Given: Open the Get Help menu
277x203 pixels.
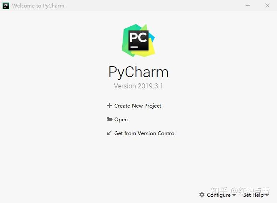Looking at the screenshot, I should click(x=253, y=195).
